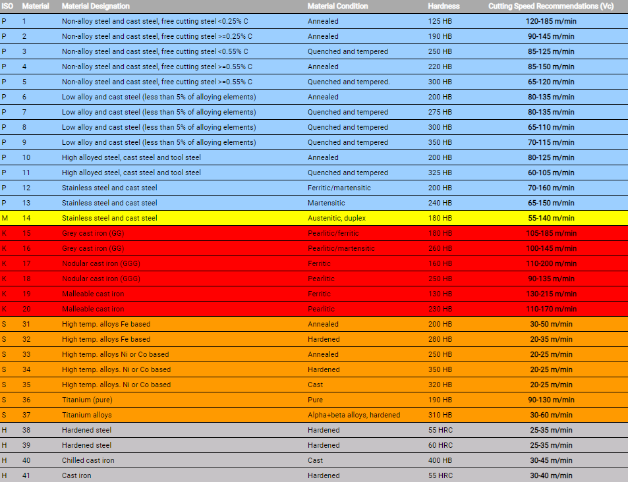Select the 30-45 m/min cutting speed
The image size is (628, 482).
click(x=551, y=460)
